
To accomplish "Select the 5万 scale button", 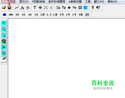I will 42,15.
